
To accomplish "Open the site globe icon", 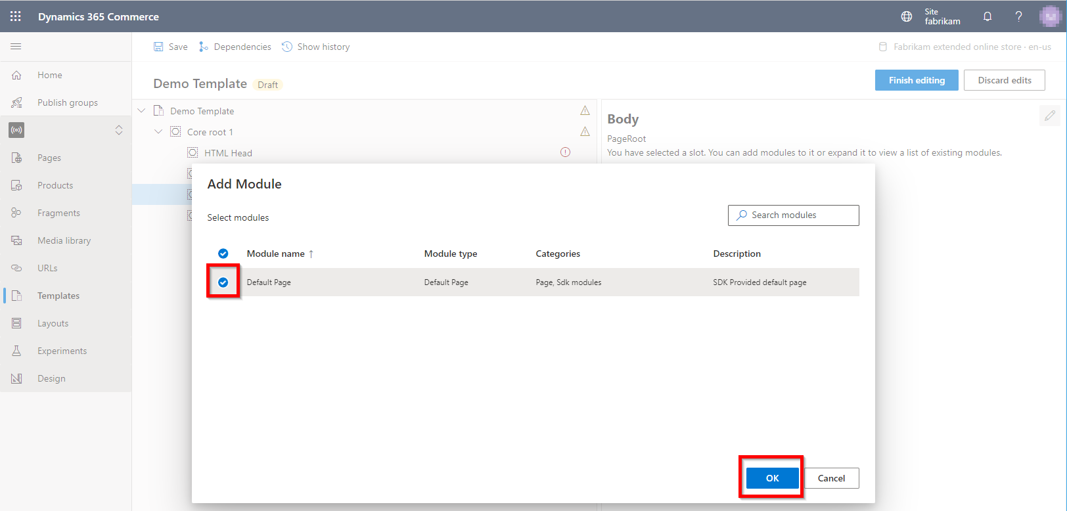I will coord(907,16).
